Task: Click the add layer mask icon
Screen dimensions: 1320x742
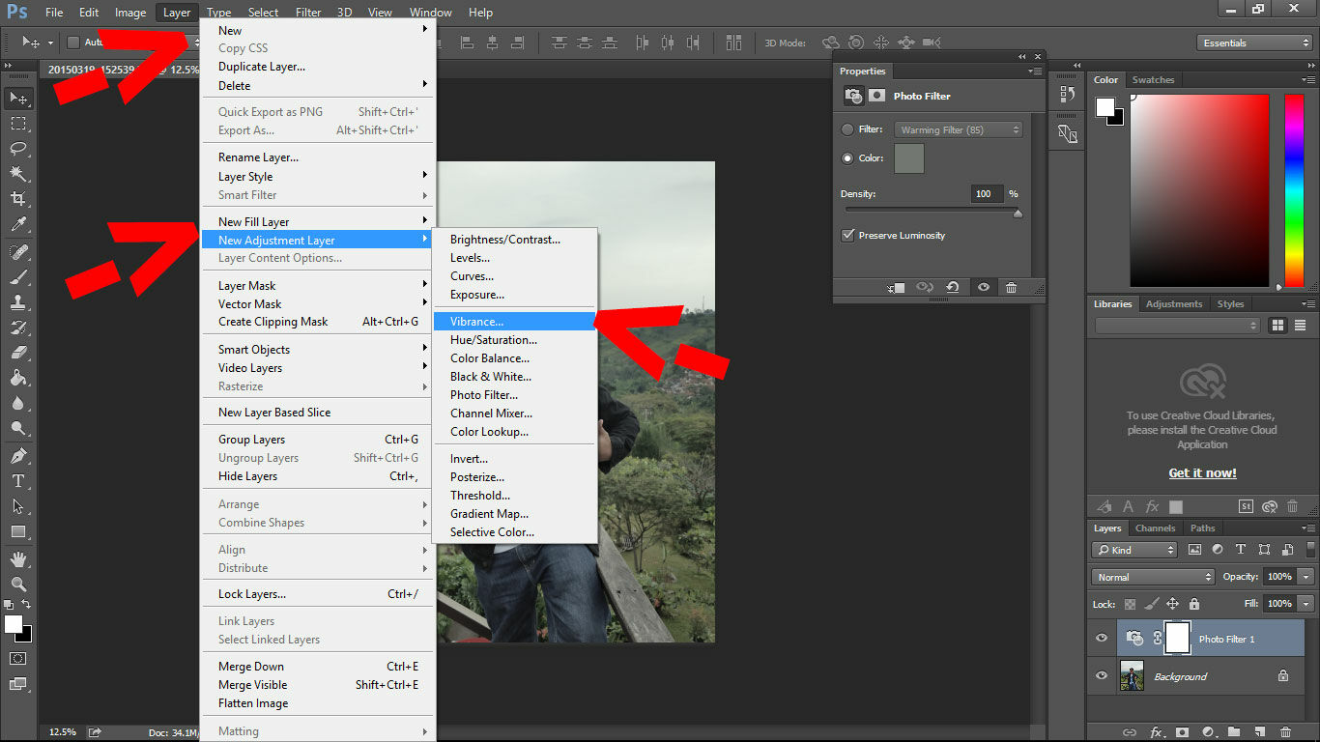Action: pos(1183,731)
